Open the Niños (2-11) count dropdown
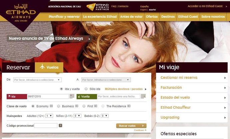230x139 pixels. (77, 116)
